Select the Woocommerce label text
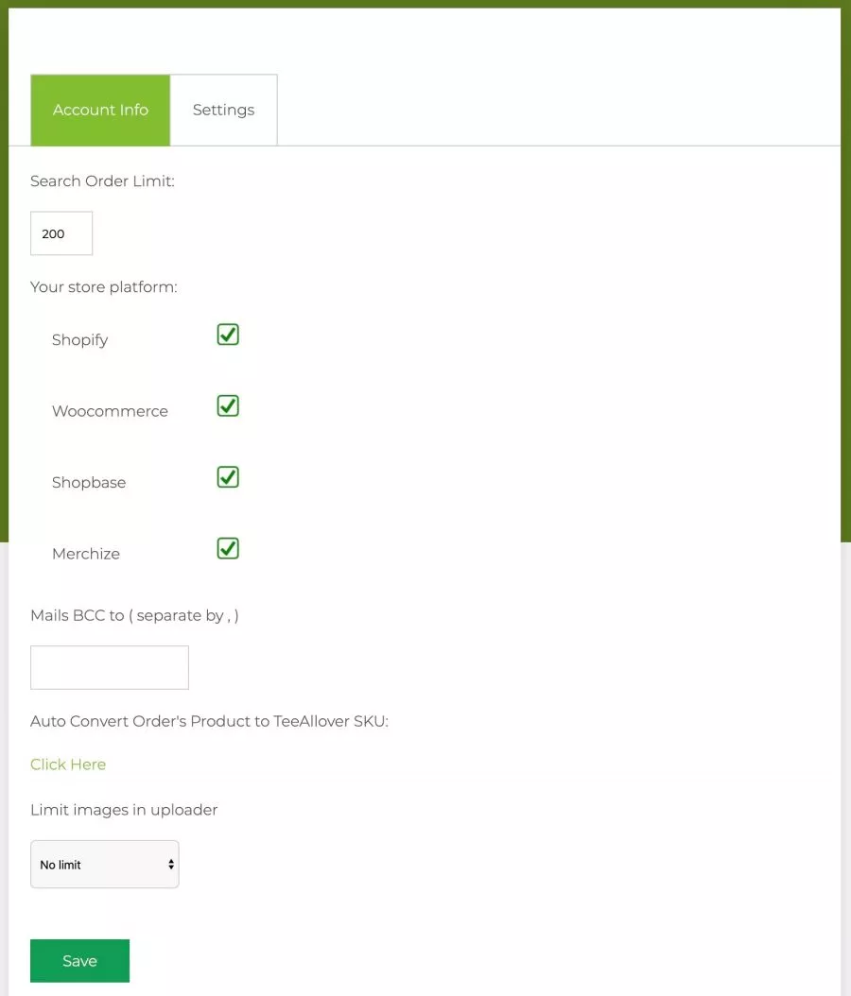This screenshot has height=996, width=851. tap(110, 411)
